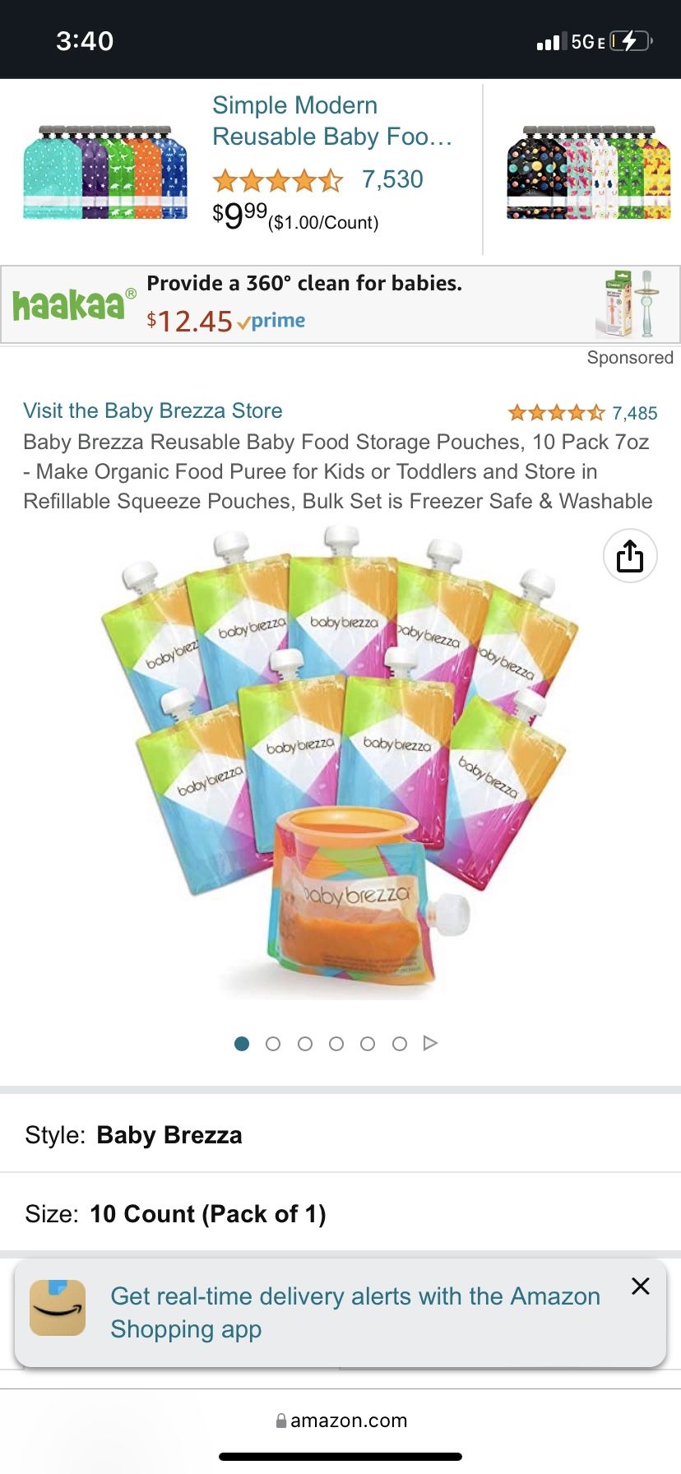Expand the Size: 10 Count selector
This screenshot has width=681, height=1474.
tap(340, 1214)
